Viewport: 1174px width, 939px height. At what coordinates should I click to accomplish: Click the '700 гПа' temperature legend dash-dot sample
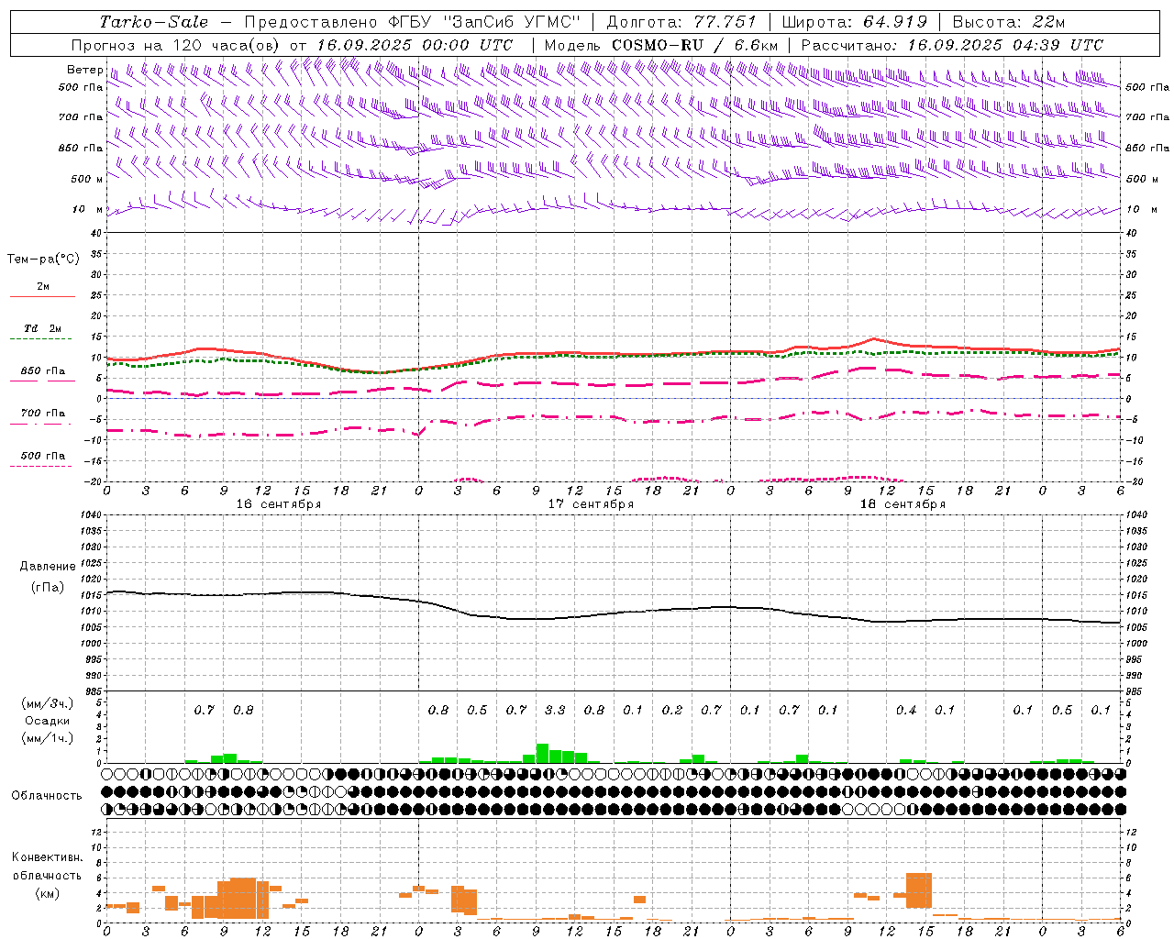40,424
